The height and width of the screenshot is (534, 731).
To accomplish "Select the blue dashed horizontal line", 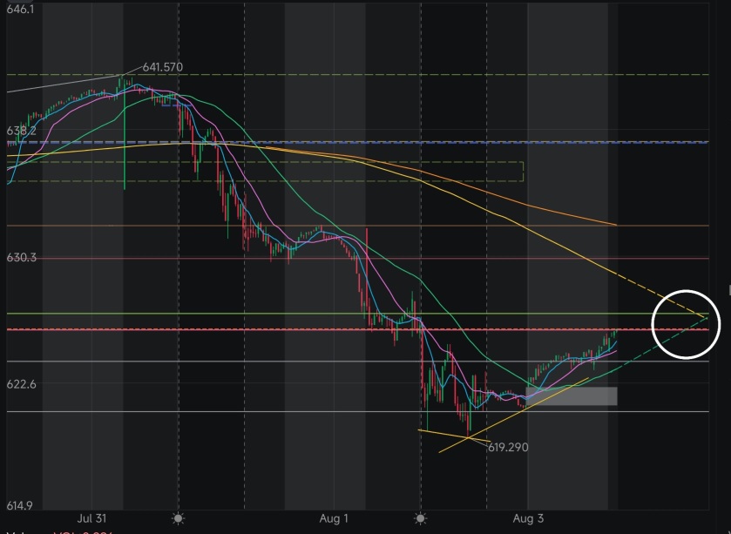I will point(357,142).
